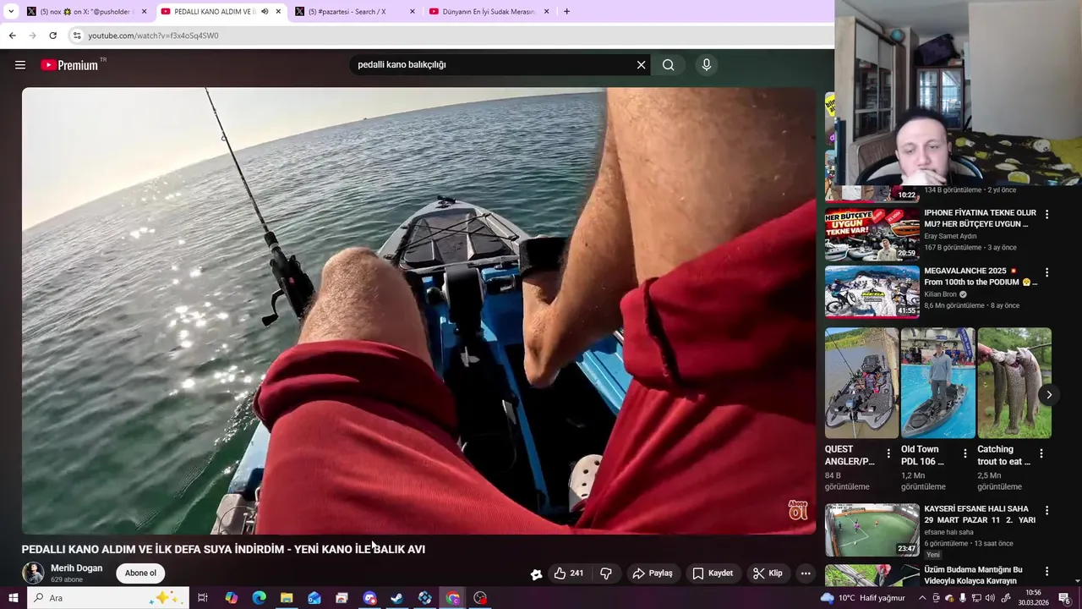Image resolution: width=1082 pixels, height=609 pixels.
Task: Close the Dünyanın En İyi Sudak tab
Action: point(546,12)
